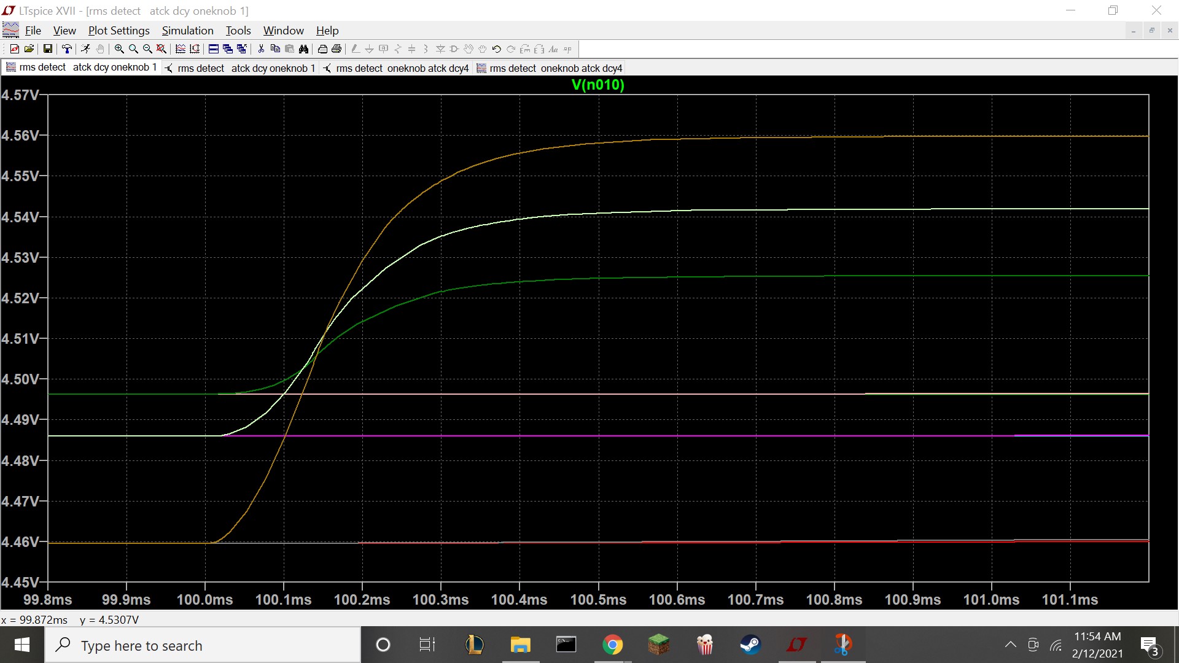
Task: Click the V(n010) trace label
Action: coord(597,85)
